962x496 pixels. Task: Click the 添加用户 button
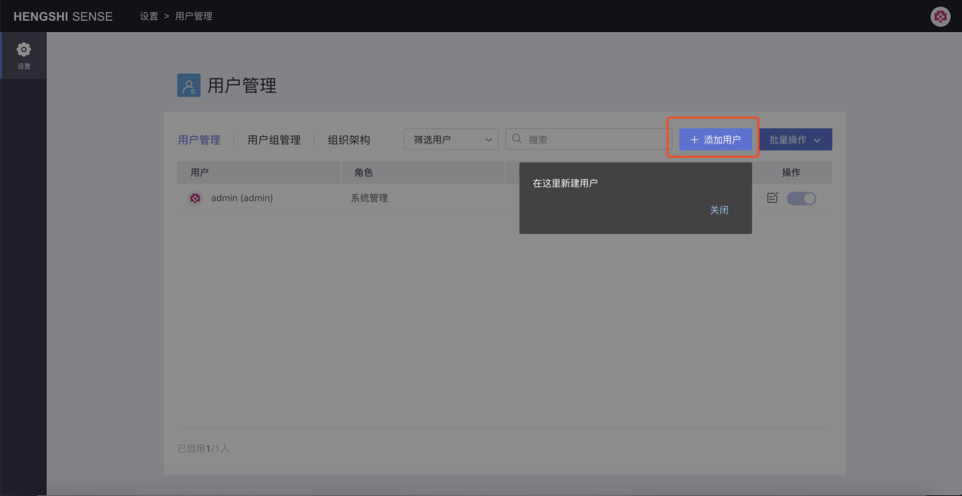[715, 140]
